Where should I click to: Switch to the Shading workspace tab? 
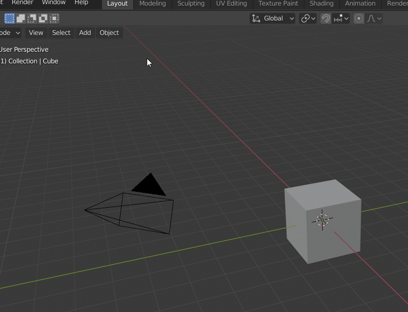[x=321, y=4]
